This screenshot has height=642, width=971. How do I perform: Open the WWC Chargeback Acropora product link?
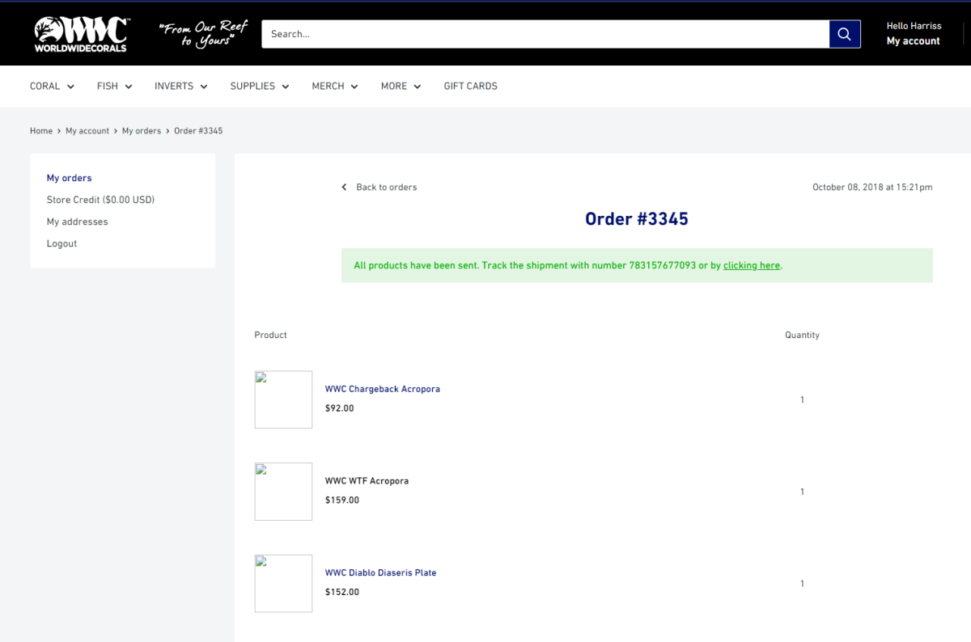pos(382,389)
